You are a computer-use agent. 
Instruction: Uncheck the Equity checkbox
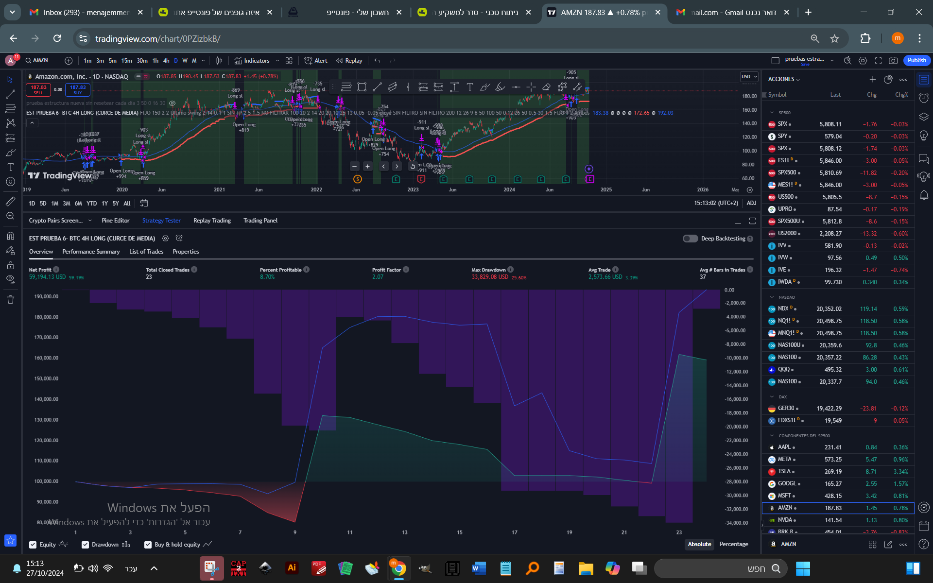click(33, 545)
